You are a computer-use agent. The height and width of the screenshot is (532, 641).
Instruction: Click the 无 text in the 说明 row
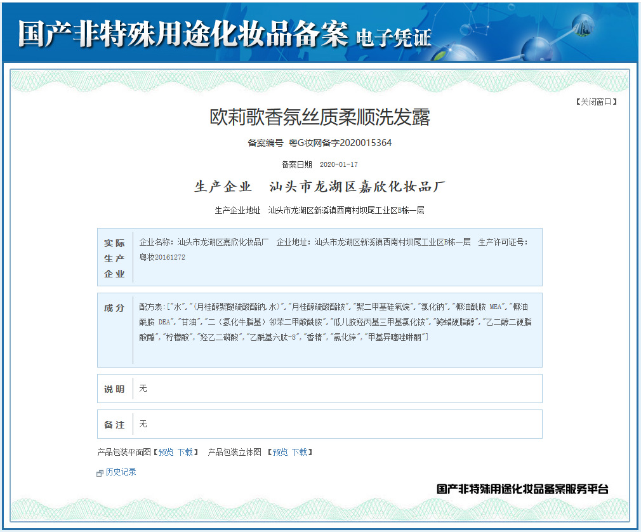[x=143, y=389]
